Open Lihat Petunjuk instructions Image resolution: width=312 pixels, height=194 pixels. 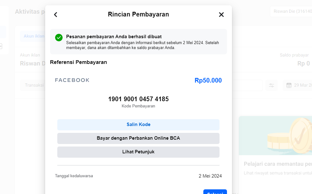138,152
